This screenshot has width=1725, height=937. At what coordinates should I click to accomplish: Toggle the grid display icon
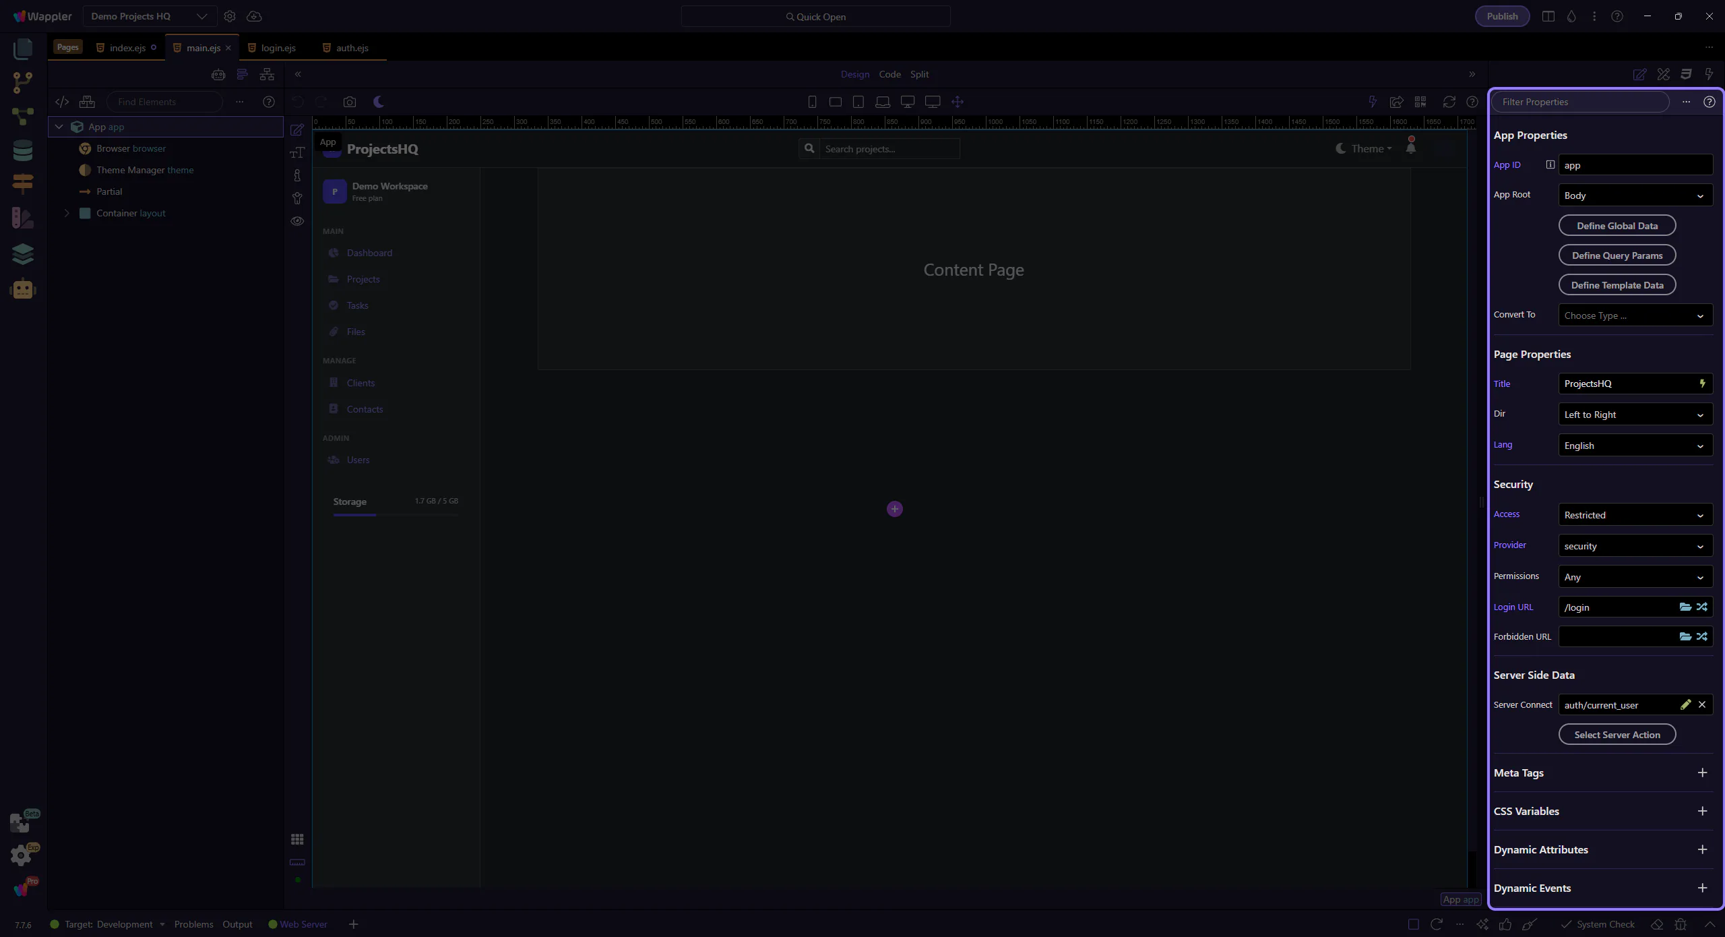coord(297,839)
